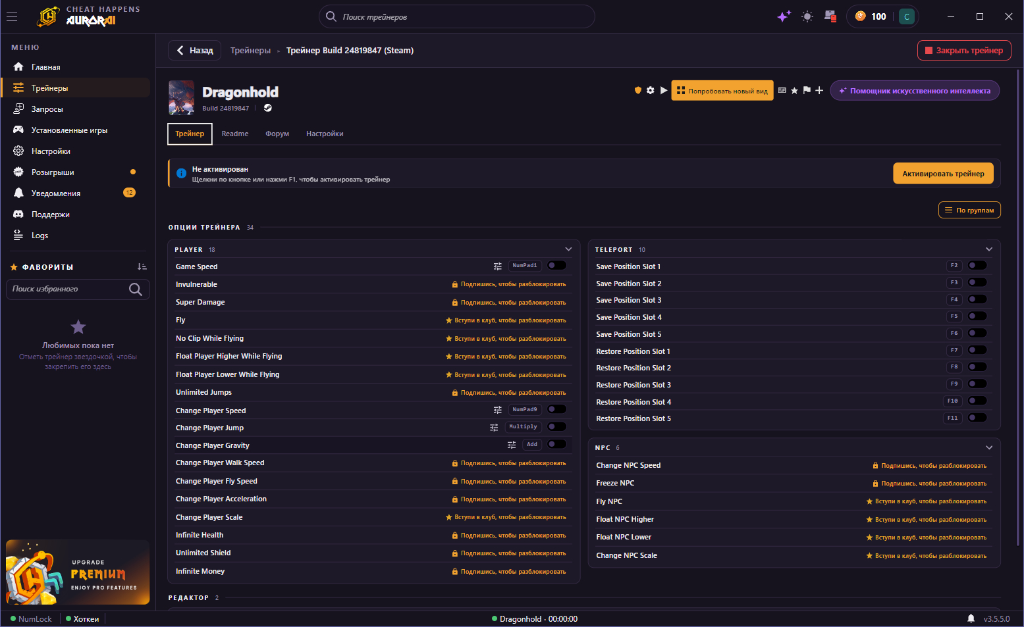Open Уведомления in the sidebar

coord(76,193)
